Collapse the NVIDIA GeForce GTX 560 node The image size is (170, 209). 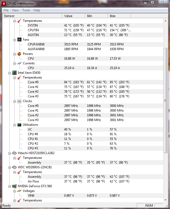point(10,186)
